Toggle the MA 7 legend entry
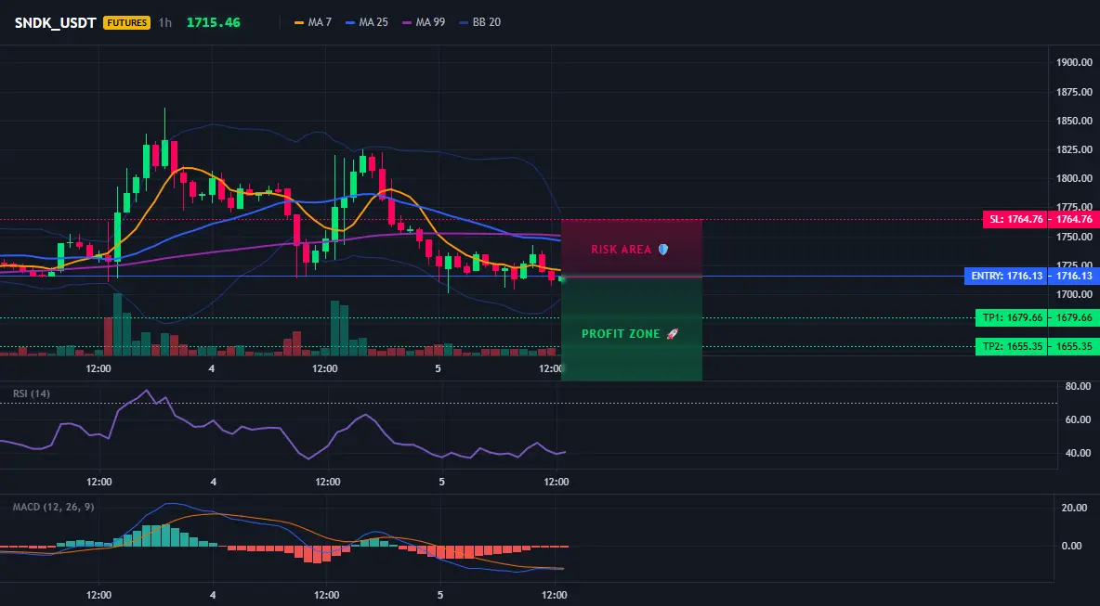The image size is (1100, 606). click(x=313, y=22)
